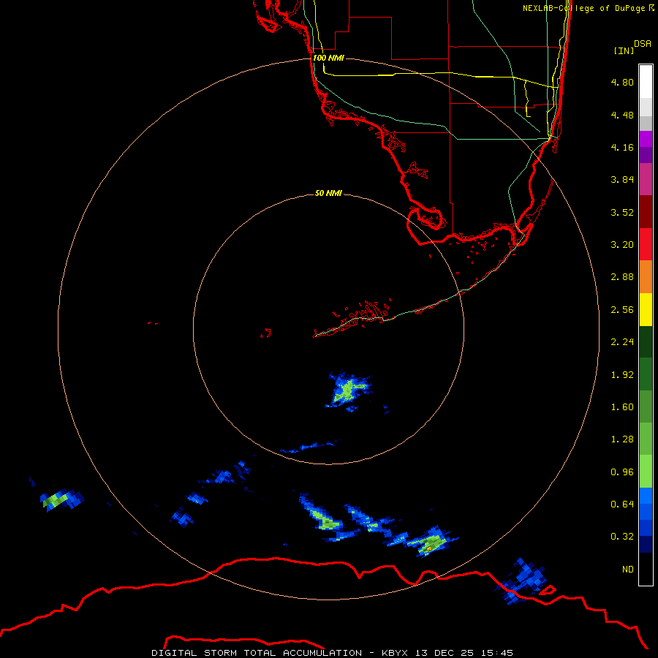Click the '15:45' time stamp

coord(497,653)
